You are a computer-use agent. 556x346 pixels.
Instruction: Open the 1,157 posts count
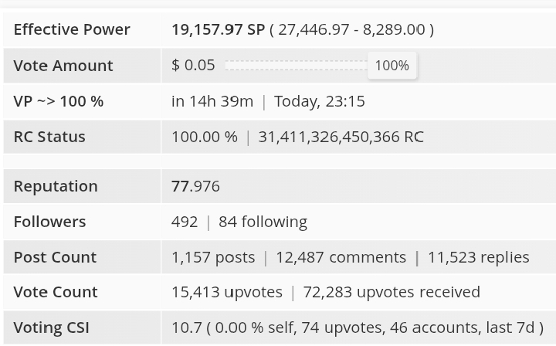tap(213, 257)
